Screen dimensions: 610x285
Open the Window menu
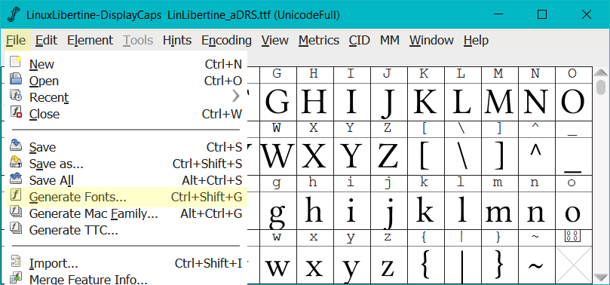pyautogui.click(x=431, y=40)
